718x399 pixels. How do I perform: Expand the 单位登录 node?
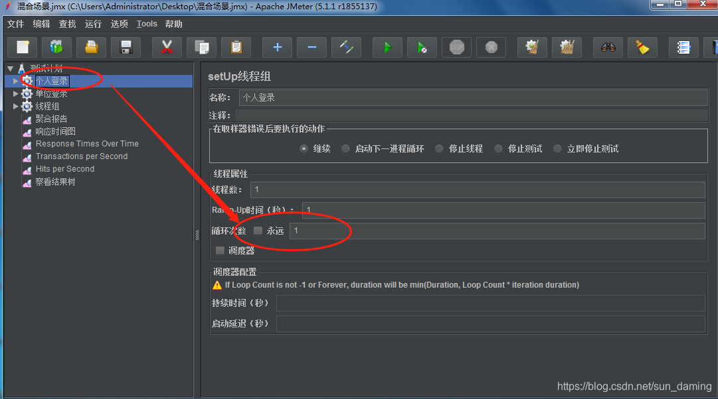point(15,93)
